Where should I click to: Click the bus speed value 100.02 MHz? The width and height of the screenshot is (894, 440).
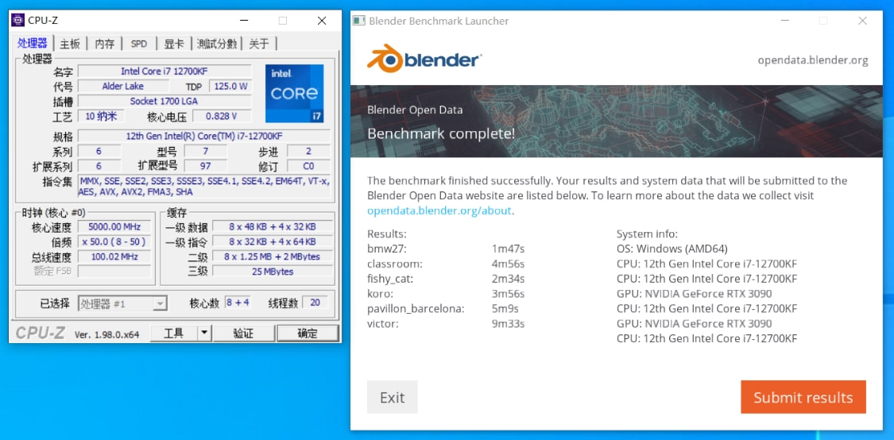114,257
